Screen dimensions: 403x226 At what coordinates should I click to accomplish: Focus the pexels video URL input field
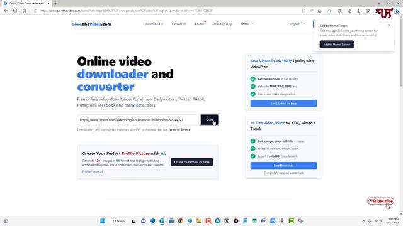[x=138, y=120]
